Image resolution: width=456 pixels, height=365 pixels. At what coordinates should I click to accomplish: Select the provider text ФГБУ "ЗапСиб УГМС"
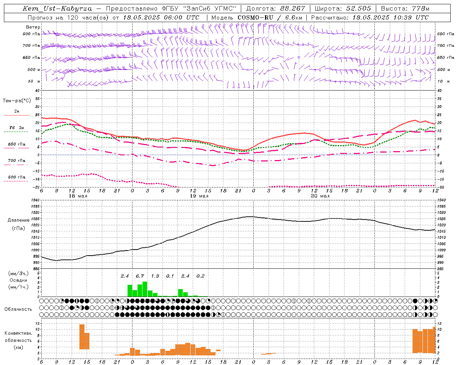tap(199, 9)
